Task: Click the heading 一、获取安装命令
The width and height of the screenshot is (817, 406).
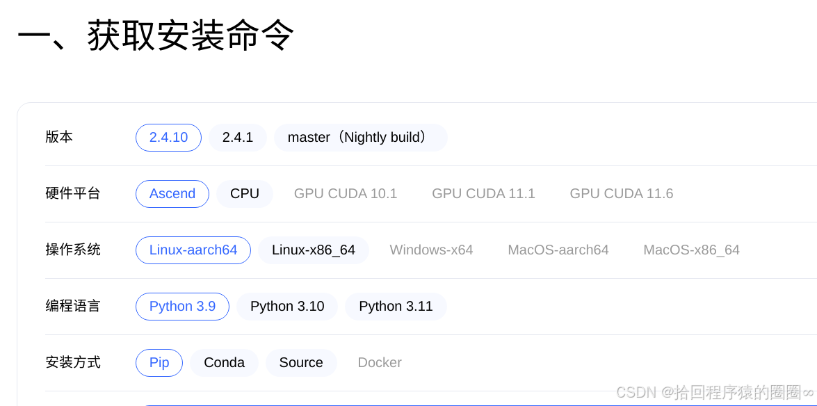Action: click(x=156, y=35)
